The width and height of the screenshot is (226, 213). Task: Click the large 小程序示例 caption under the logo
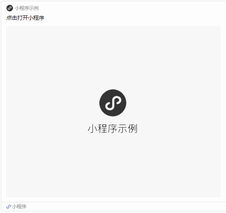[113, 129]
